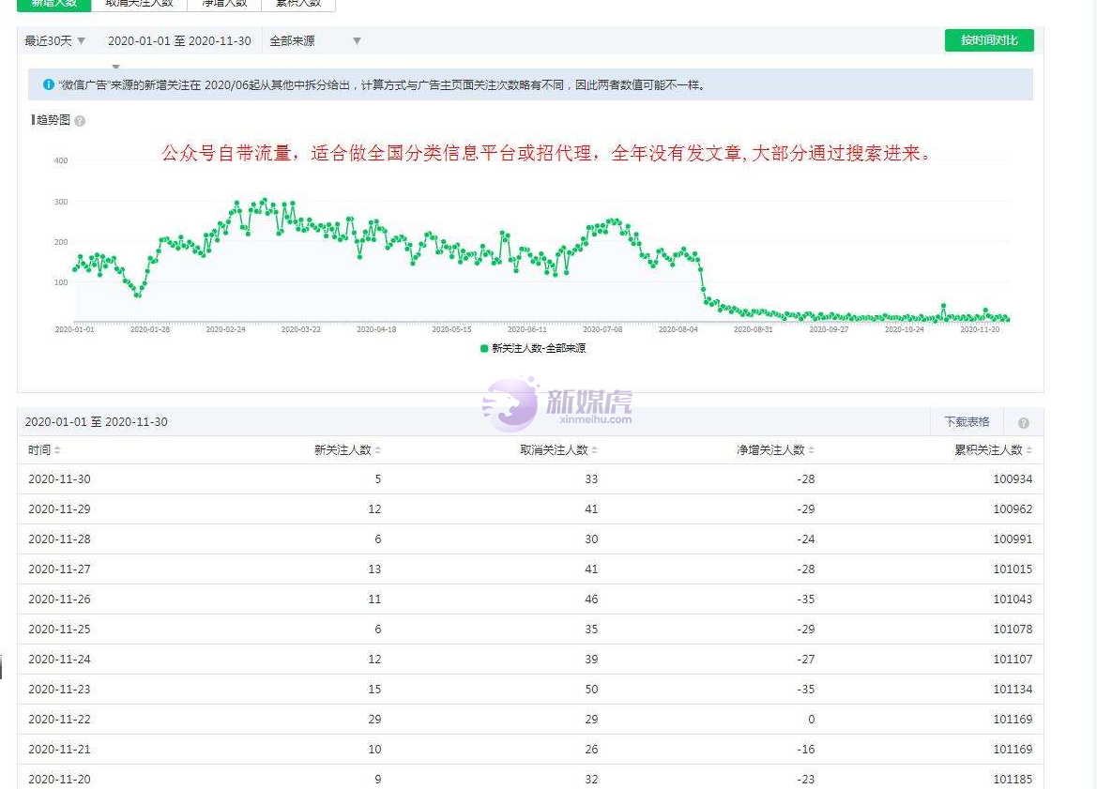Viewport: 1097px width, 789px height.
Task: Click cumulative value 101015
Action: (1013, 569)
